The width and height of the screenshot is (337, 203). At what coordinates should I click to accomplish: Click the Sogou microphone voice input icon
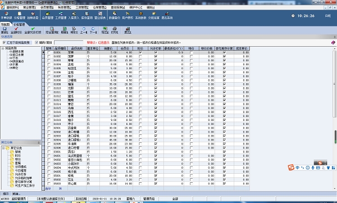(313, 168)
